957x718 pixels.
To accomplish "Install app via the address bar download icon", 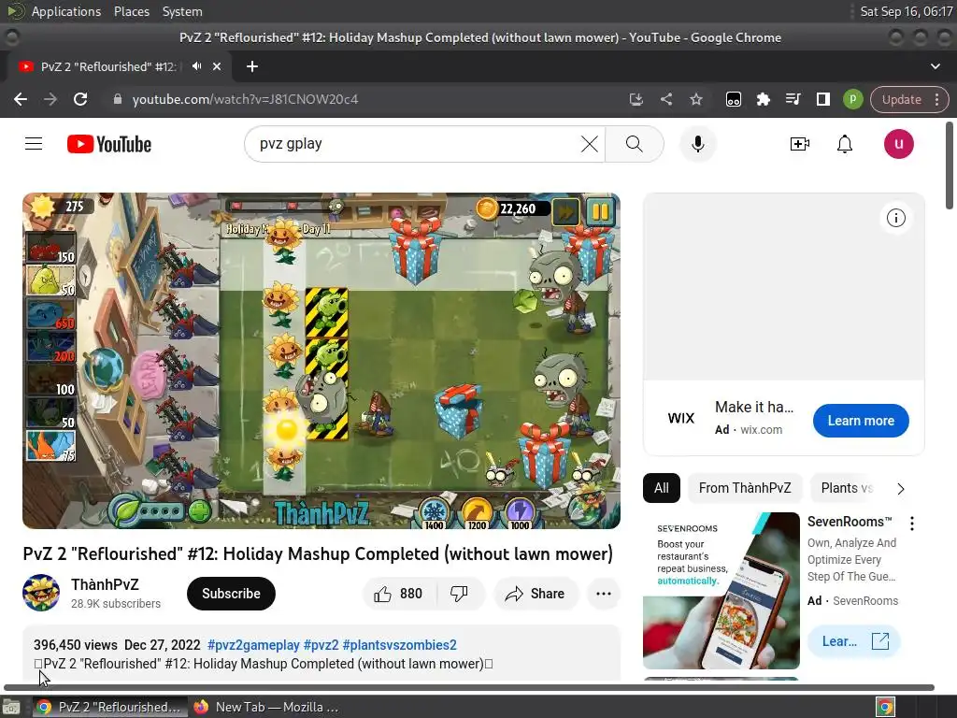I will 636,99.
